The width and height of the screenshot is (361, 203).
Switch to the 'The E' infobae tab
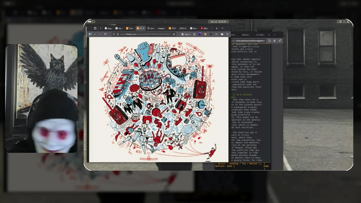[130, 28]
